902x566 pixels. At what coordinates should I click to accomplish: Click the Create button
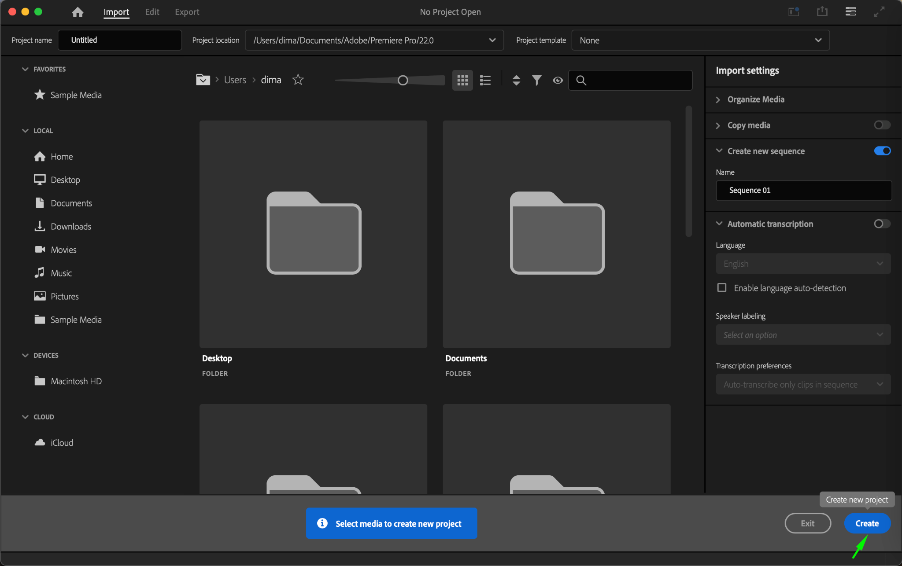coord(867,523)
